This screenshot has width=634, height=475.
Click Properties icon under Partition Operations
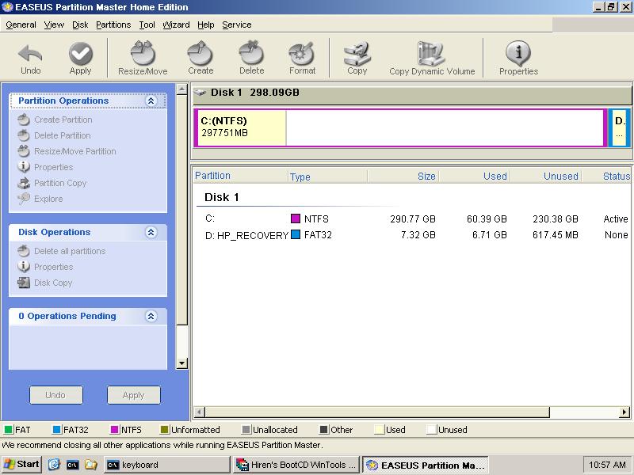pyautogui.click(x=24, y=167)
